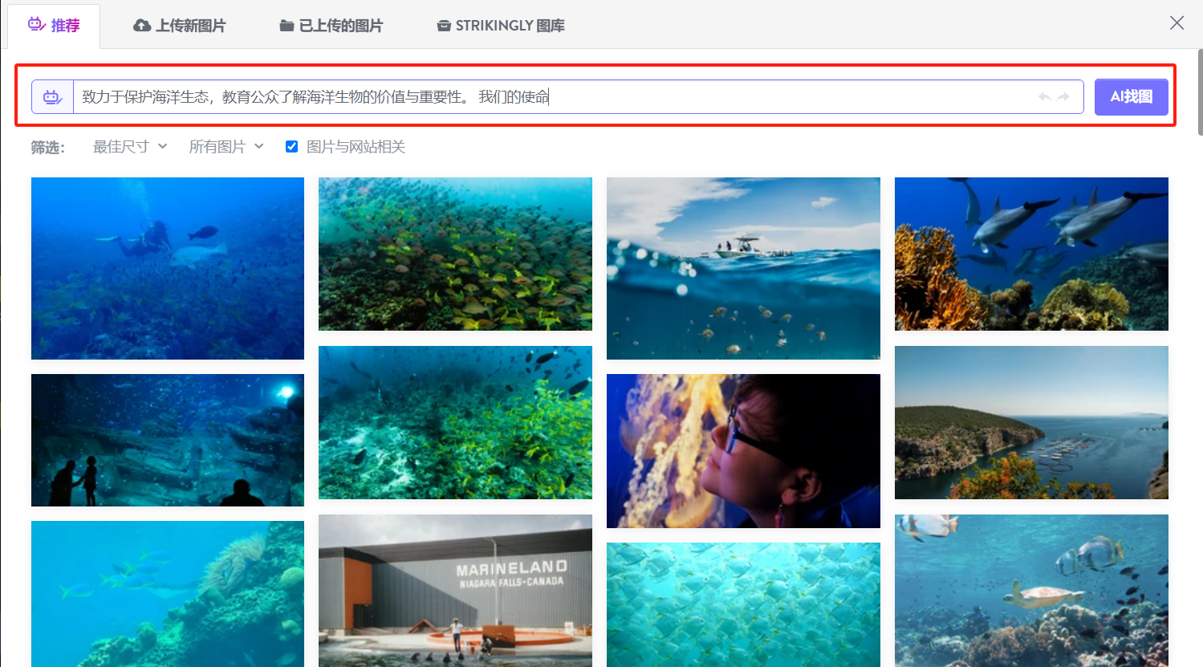Select the aquarium visitor silhouettes photo
The image size is (1203, 667).
(x=168, y=440)
